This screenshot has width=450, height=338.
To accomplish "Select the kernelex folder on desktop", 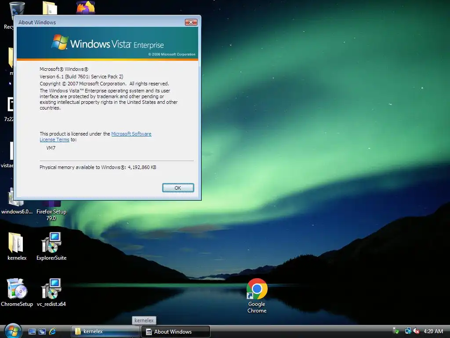I will [x=17, y=246].
